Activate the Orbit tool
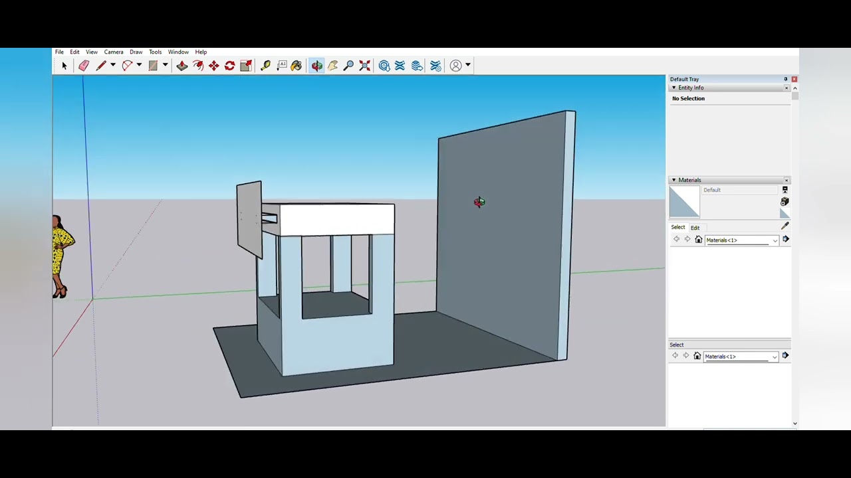Screen dimensions: 851x478 (316, 66)
